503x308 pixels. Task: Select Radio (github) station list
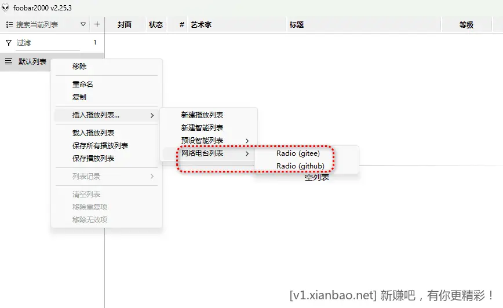tap(307, 166)
